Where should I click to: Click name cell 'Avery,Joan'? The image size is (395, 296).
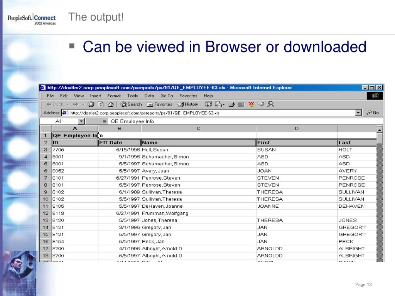click(199, 171)
